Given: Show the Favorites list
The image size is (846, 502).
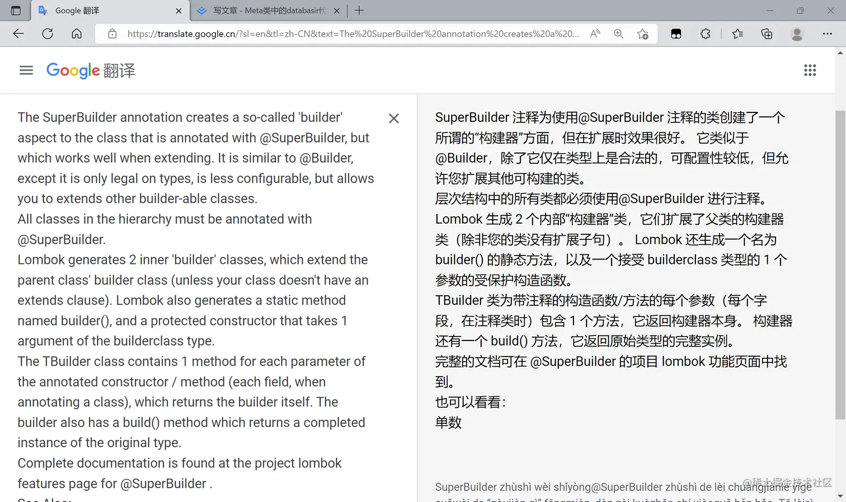Looking at the screenshot, I should [737, 34].
